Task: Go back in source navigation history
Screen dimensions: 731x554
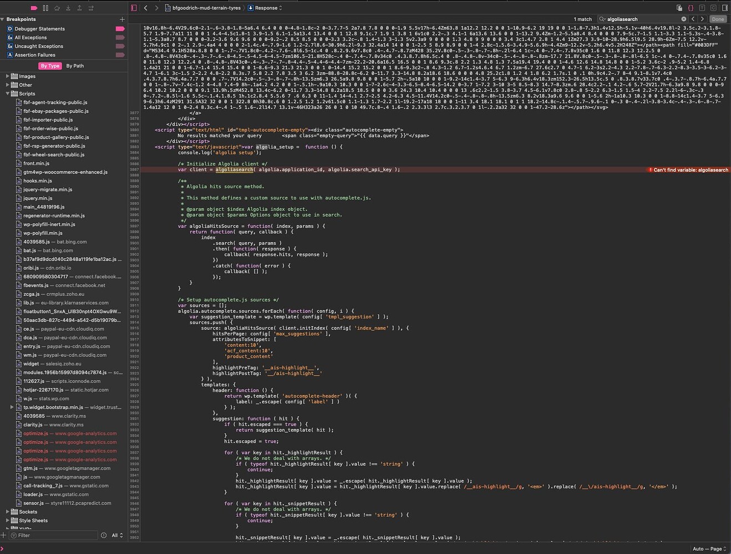Action: pyautogui.click(x=146, y=8)
